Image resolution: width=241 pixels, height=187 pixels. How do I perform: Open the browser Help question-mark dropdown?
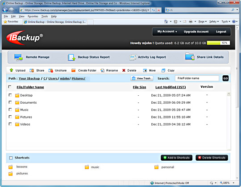coord(235,22)
